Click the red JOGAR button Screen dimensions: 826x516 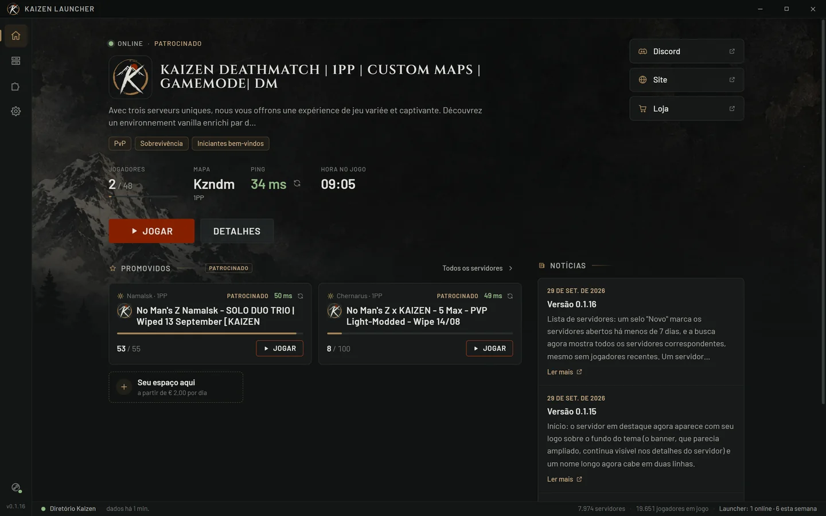(151, 231)
